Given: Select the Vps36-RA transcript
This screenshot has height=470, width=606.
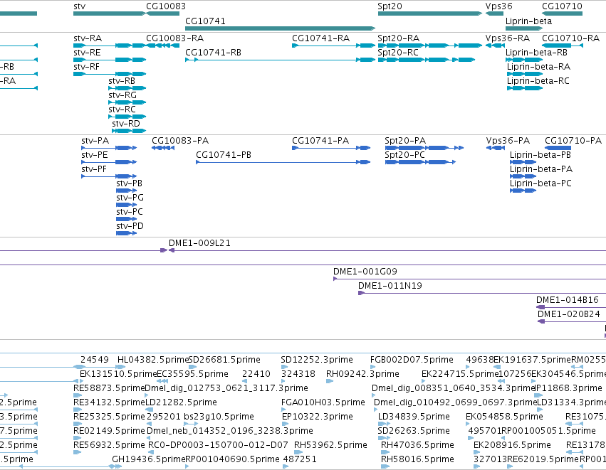Looking at the screenshot, I should [x=495, y=46].
